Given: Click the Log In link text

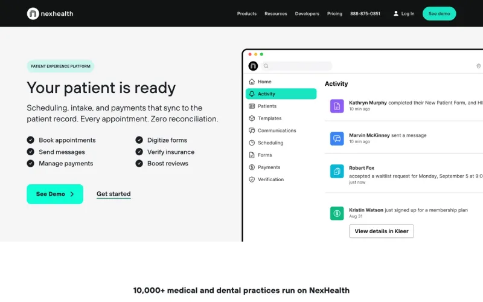Looking at the screenshot, I should tap(408, 13).
